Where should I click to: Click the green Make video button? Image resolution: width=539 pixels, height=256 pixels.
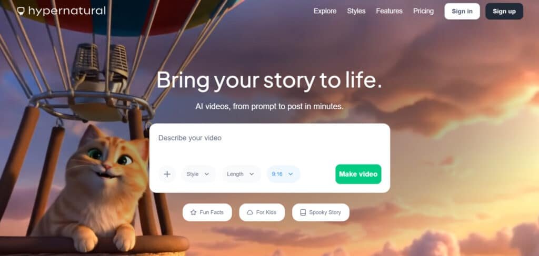click(358, 174)
